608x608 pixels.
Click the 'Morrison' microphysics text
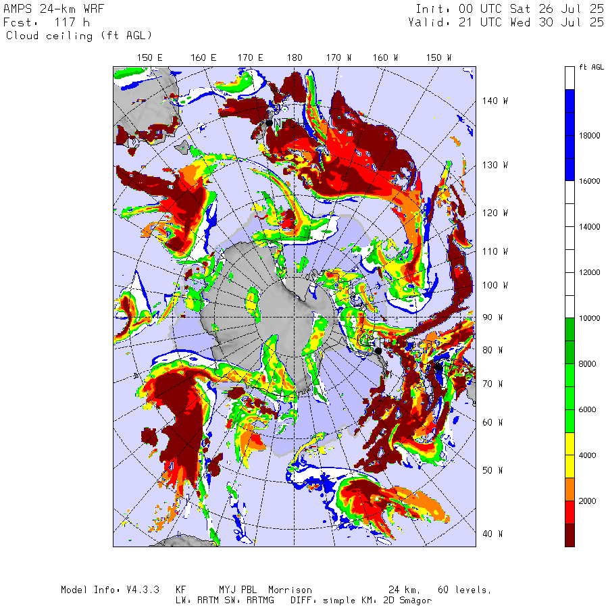point(290,590)
